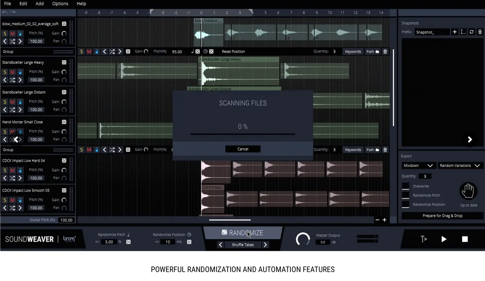Open the Options menu
Screen dimensions: 485x281
[x=60, y=4]
